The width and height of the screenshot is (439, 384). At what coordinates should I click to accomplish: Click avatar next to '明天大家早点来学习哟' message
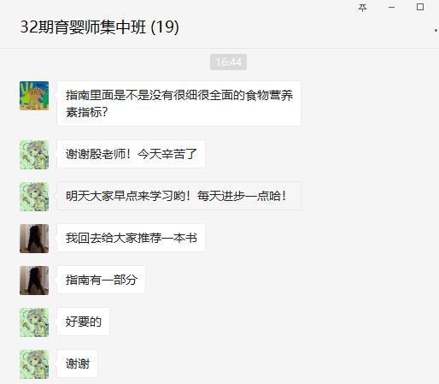tap(34, 197)
